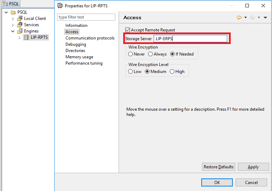272x191 pixels.
Task: Select the Never wire encryption option
Action: [x=131, y=54]
